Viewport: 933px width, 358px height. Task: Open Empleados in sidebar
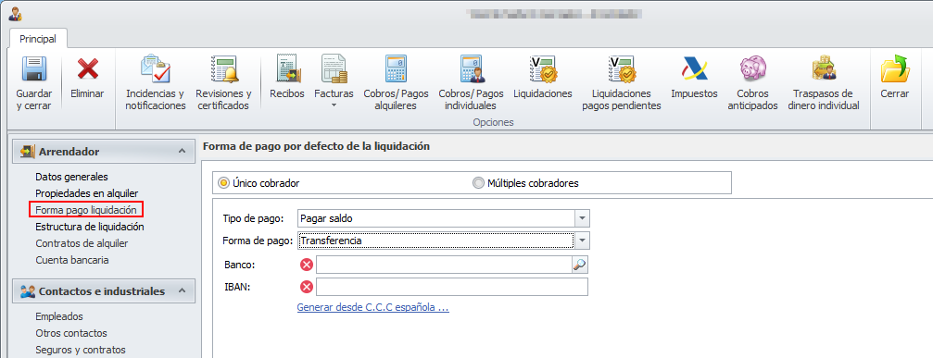[59, 316]
